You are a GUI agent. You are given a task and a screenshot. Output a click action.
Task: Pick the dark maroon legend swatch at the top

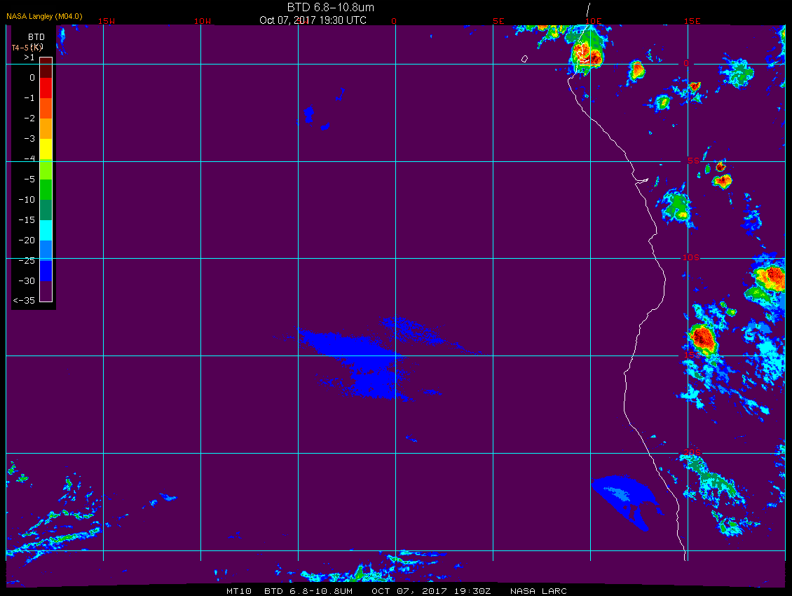(46, 68)
